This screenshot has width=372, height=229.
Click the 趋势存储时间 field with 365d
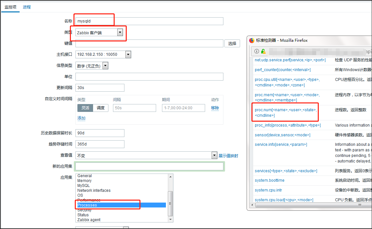click(x=100, y=144)
